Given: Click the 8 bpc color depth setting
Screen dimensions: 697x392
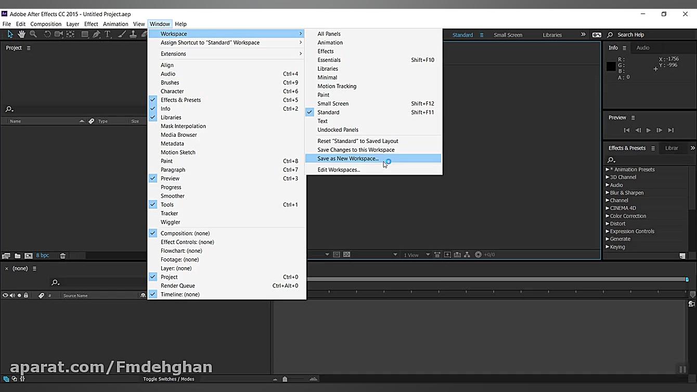Looking at the screenshot, I should click(x=43, y=256).
